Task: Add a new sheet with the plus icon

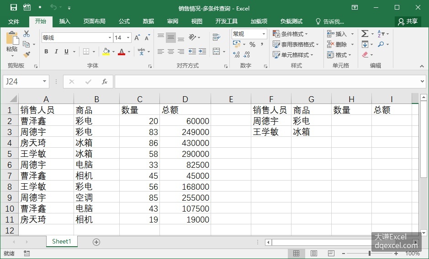Action: pos(96,242)
